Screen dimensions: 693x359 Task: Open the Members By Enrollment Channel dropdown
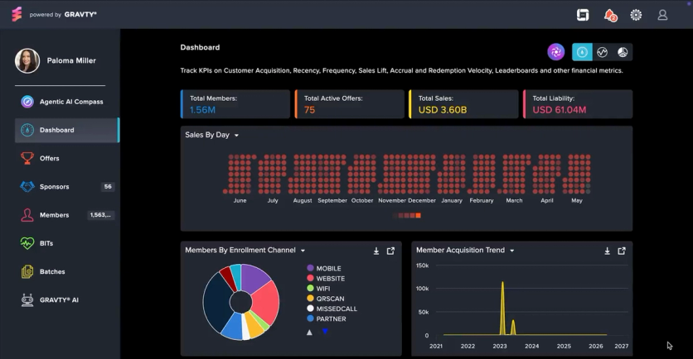[x=303, y=251]
